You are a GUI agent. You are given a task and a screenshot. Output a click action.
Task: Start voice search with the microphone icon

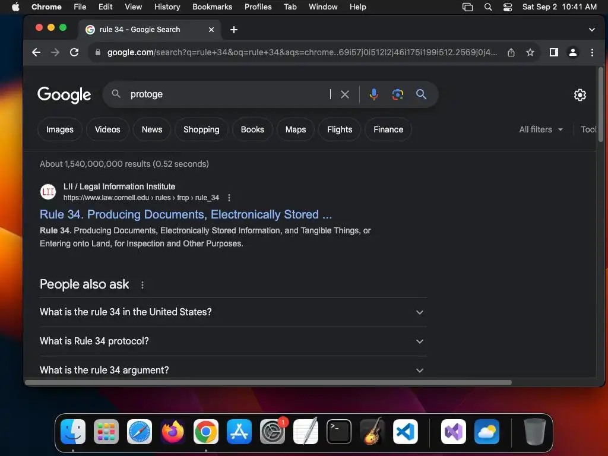click(374, 94)
